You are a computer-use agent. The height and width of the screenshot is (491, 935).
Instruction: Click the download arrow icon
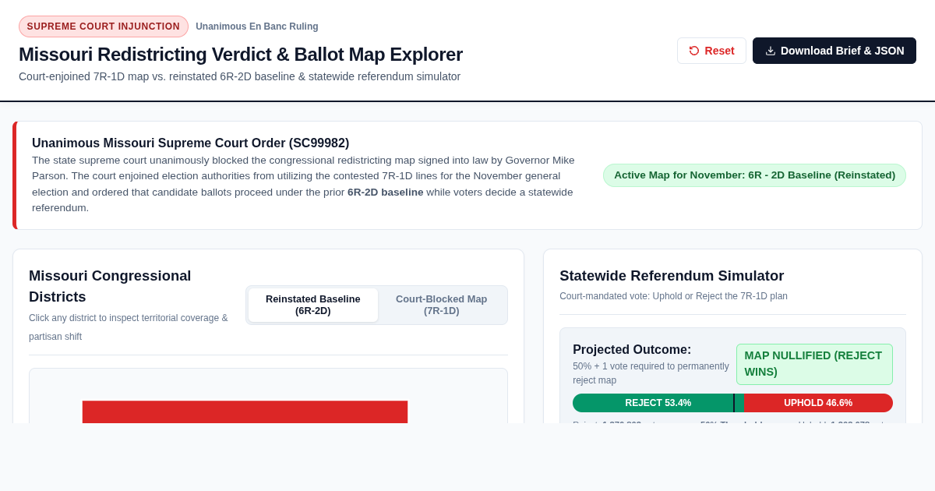[x=771, y=51]
